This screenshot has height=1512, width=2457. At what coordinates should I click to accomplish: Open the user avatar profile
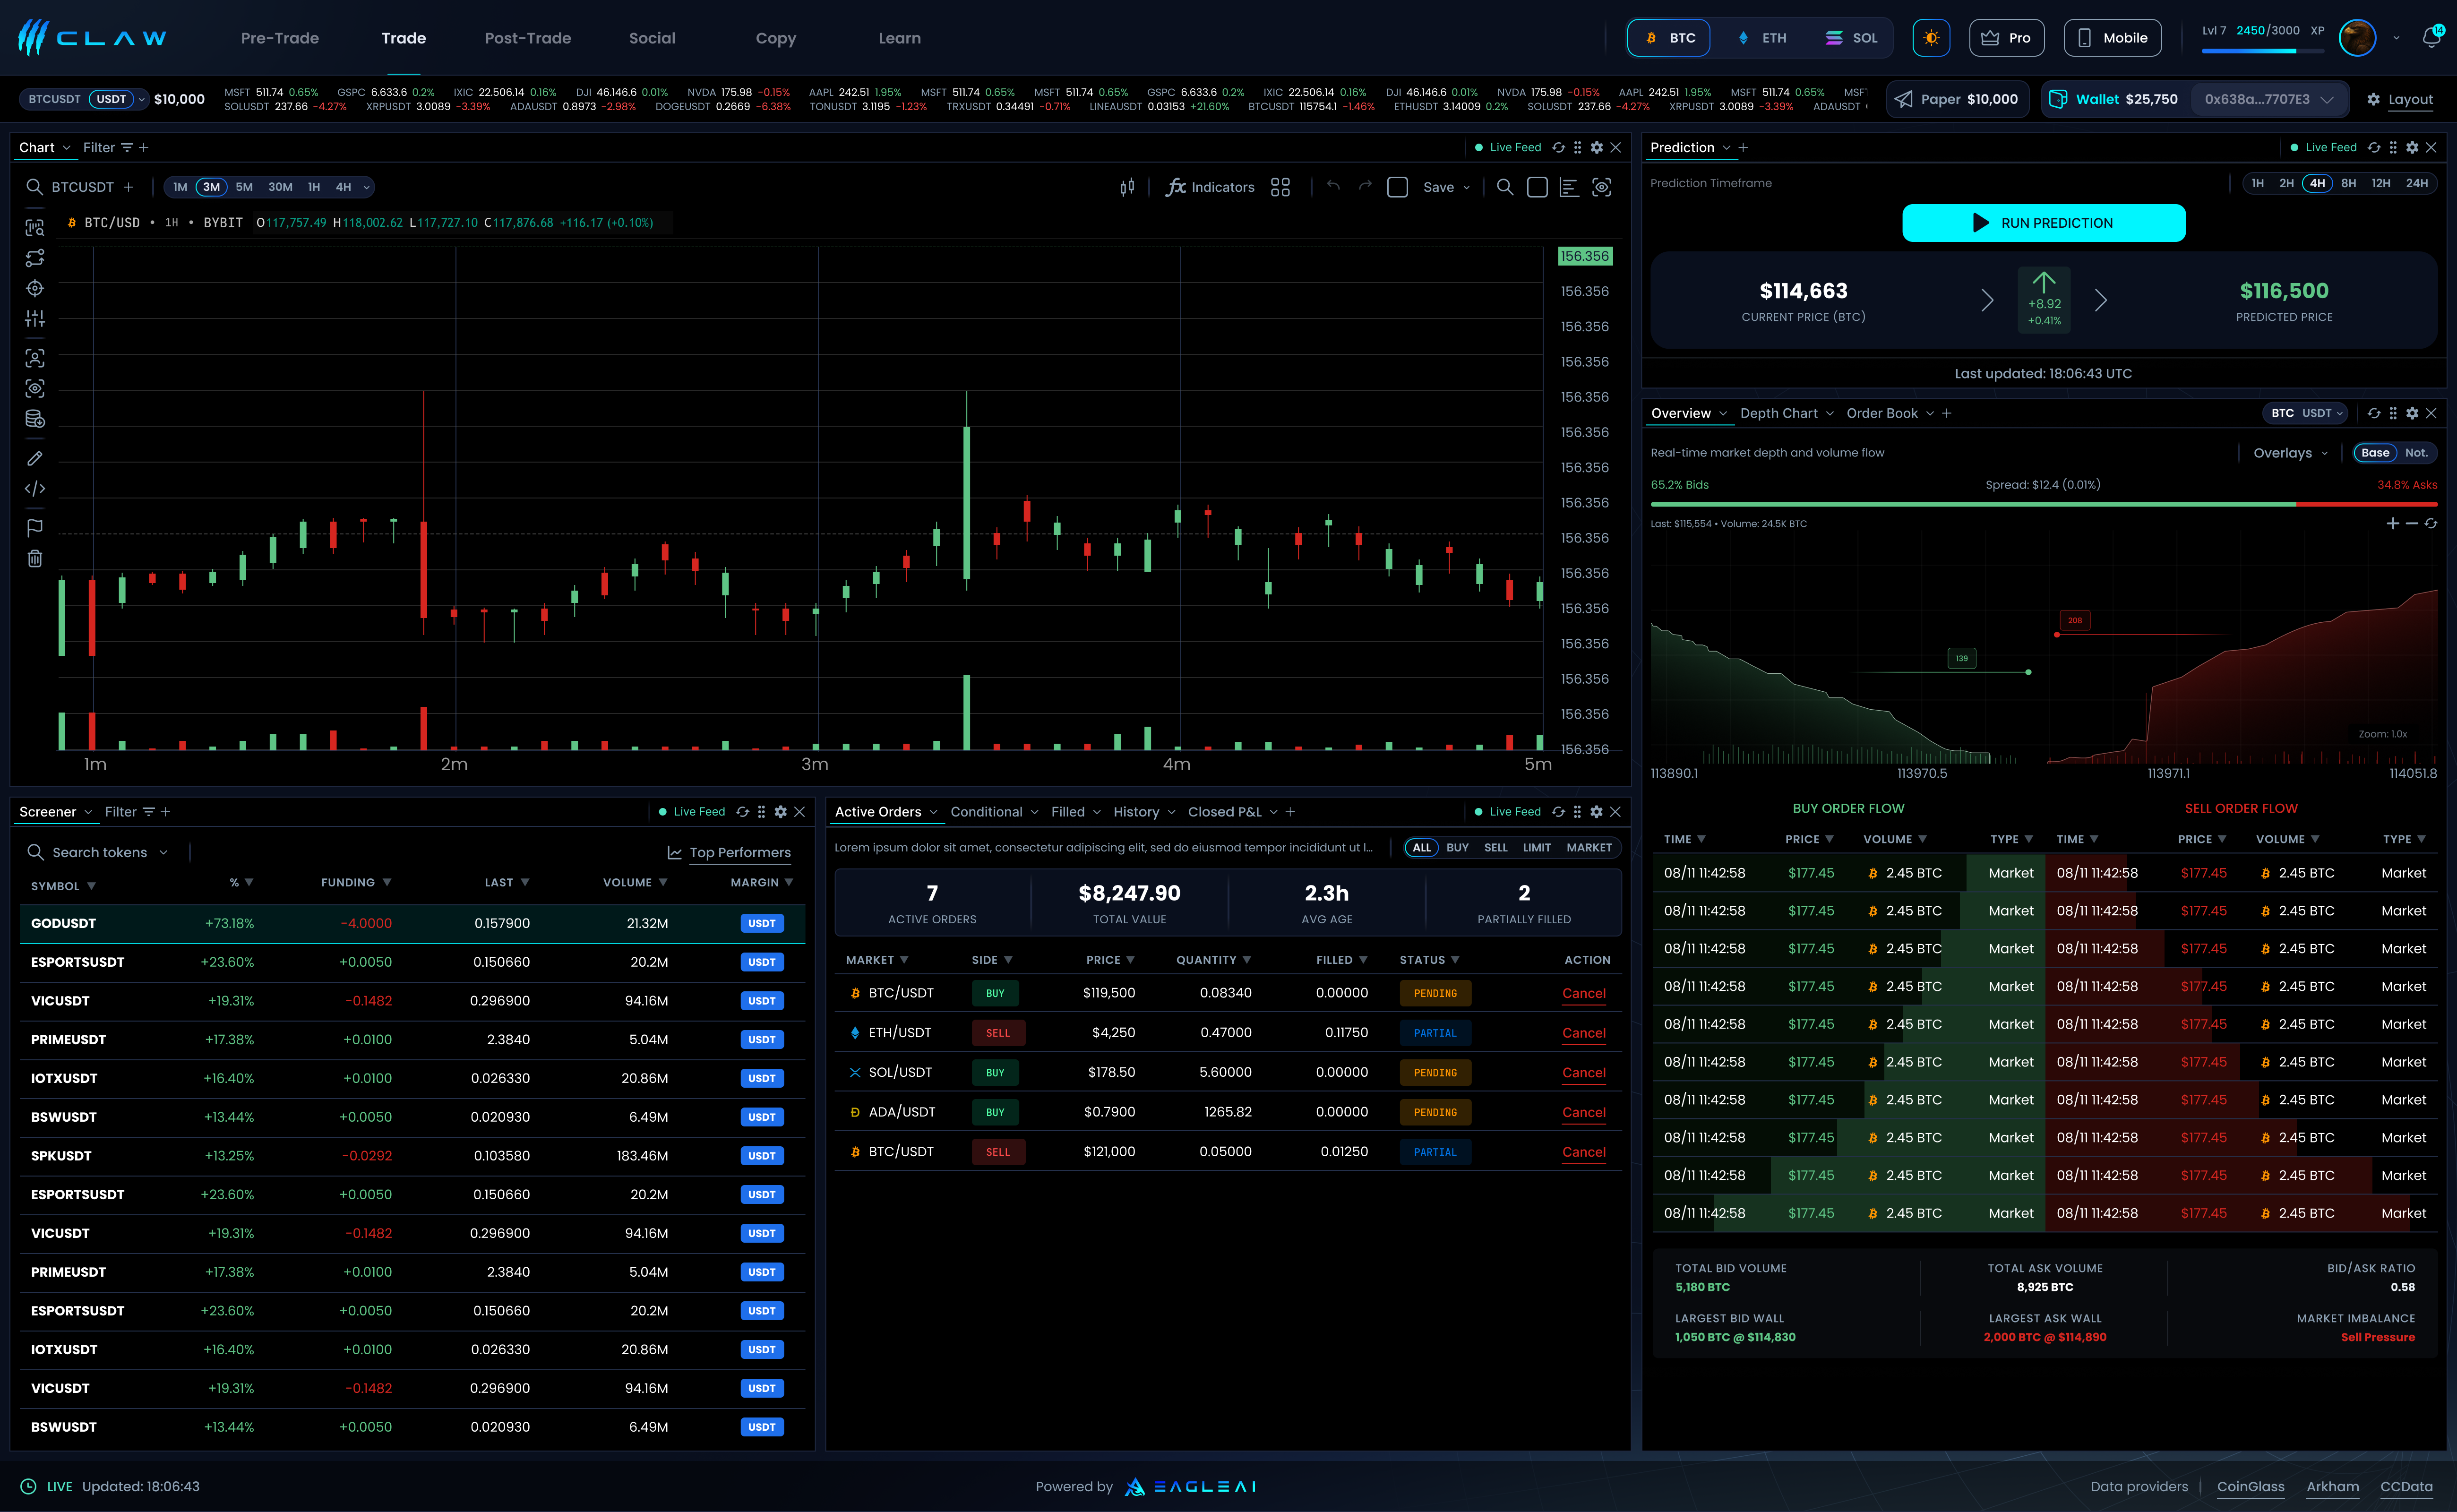(x=2357, y=38)
